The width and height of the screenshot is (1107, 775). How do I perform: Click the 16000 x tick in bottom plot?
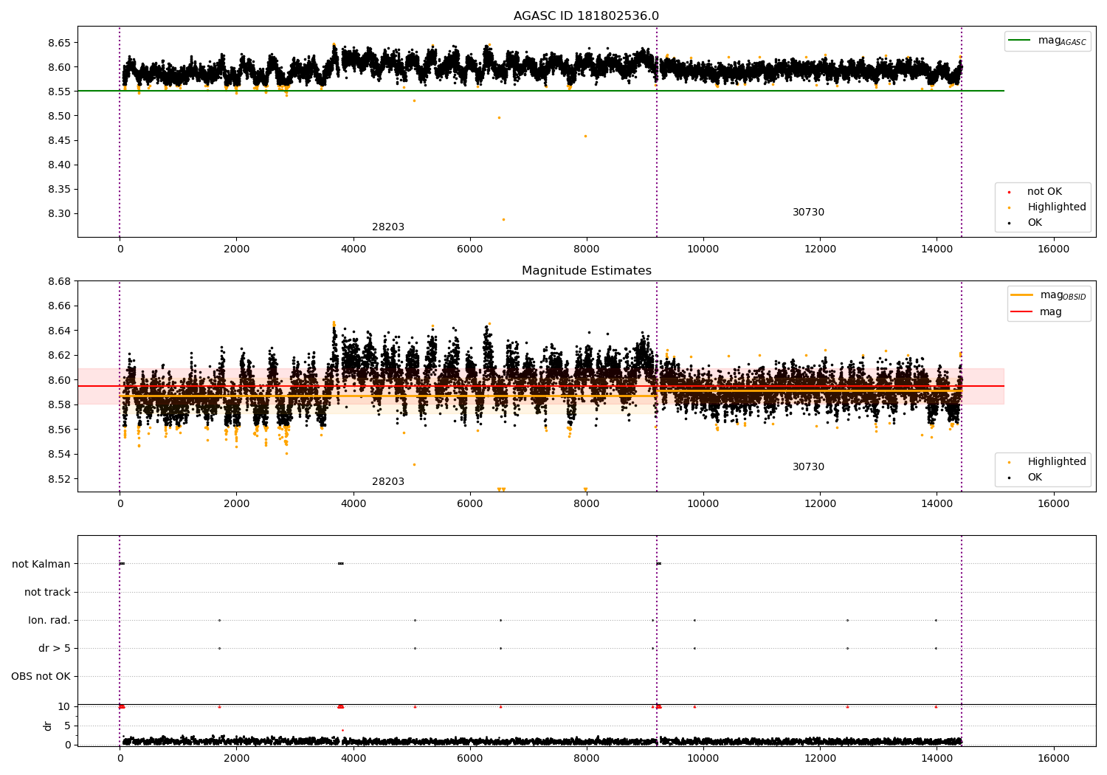coord(1053,758)
